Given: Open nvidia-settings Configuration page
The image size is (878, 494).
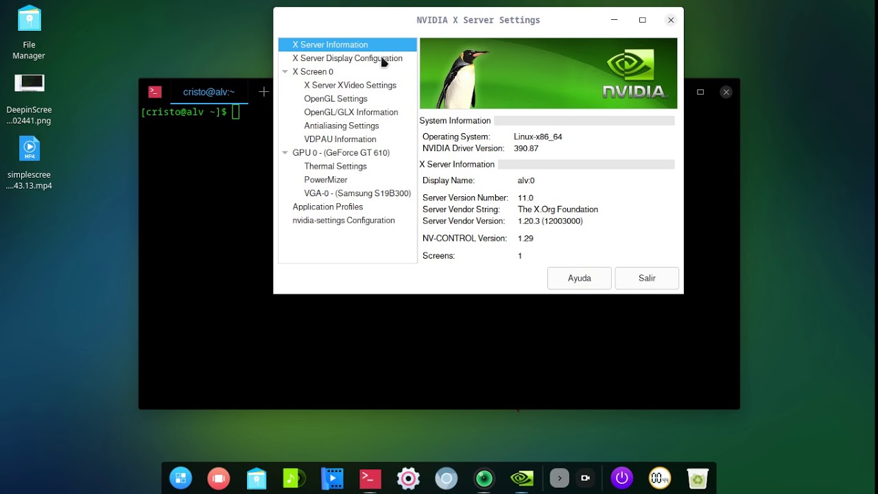Looking at the screenshot, I should point(343,220).
